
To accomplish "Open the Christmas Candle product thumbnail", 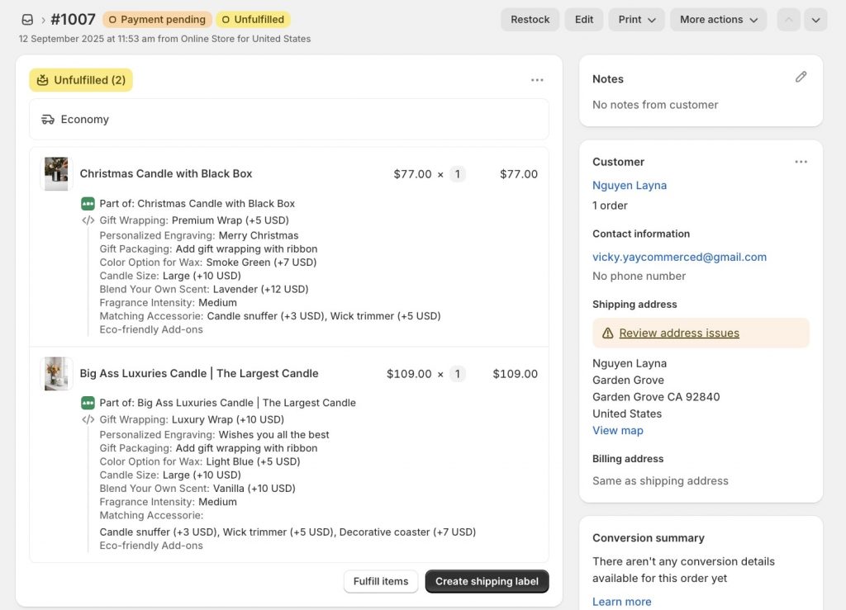I will (x=56, y=174).
